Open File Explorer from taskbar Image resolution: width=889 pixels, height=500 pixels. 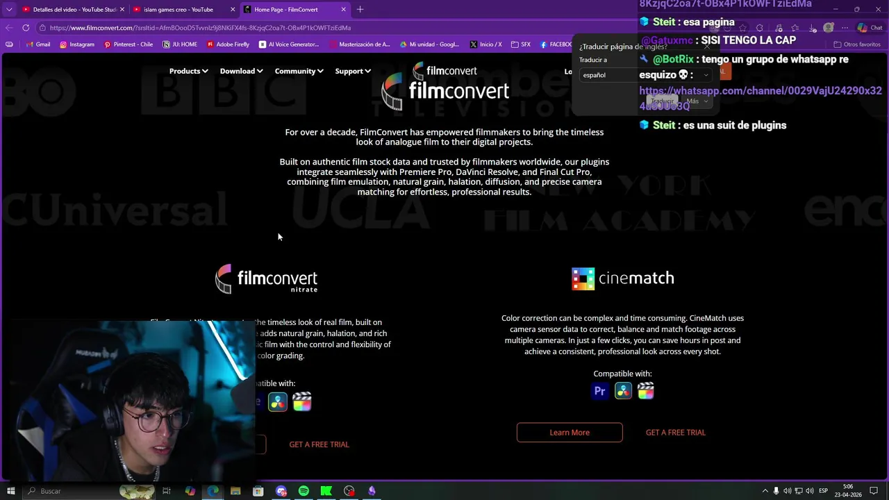(x=235, y=491)
